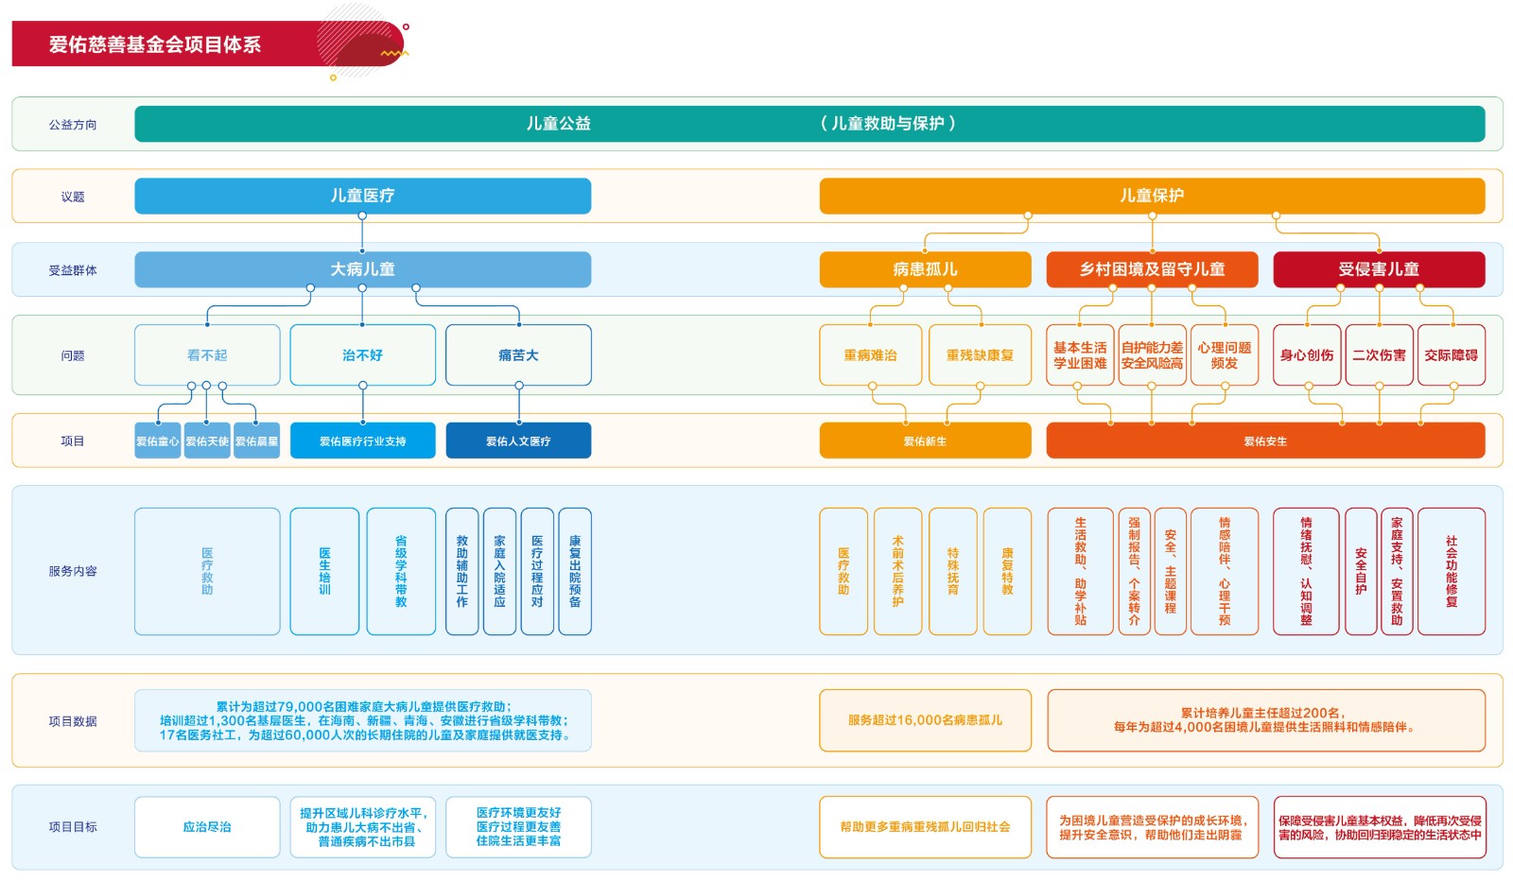Image resolution: width=1513 pixels, height=881 pixels.
Task: Open the 爱佑医疗行业支持 project box
Action: pyautogui.click(x=363, y=440)
